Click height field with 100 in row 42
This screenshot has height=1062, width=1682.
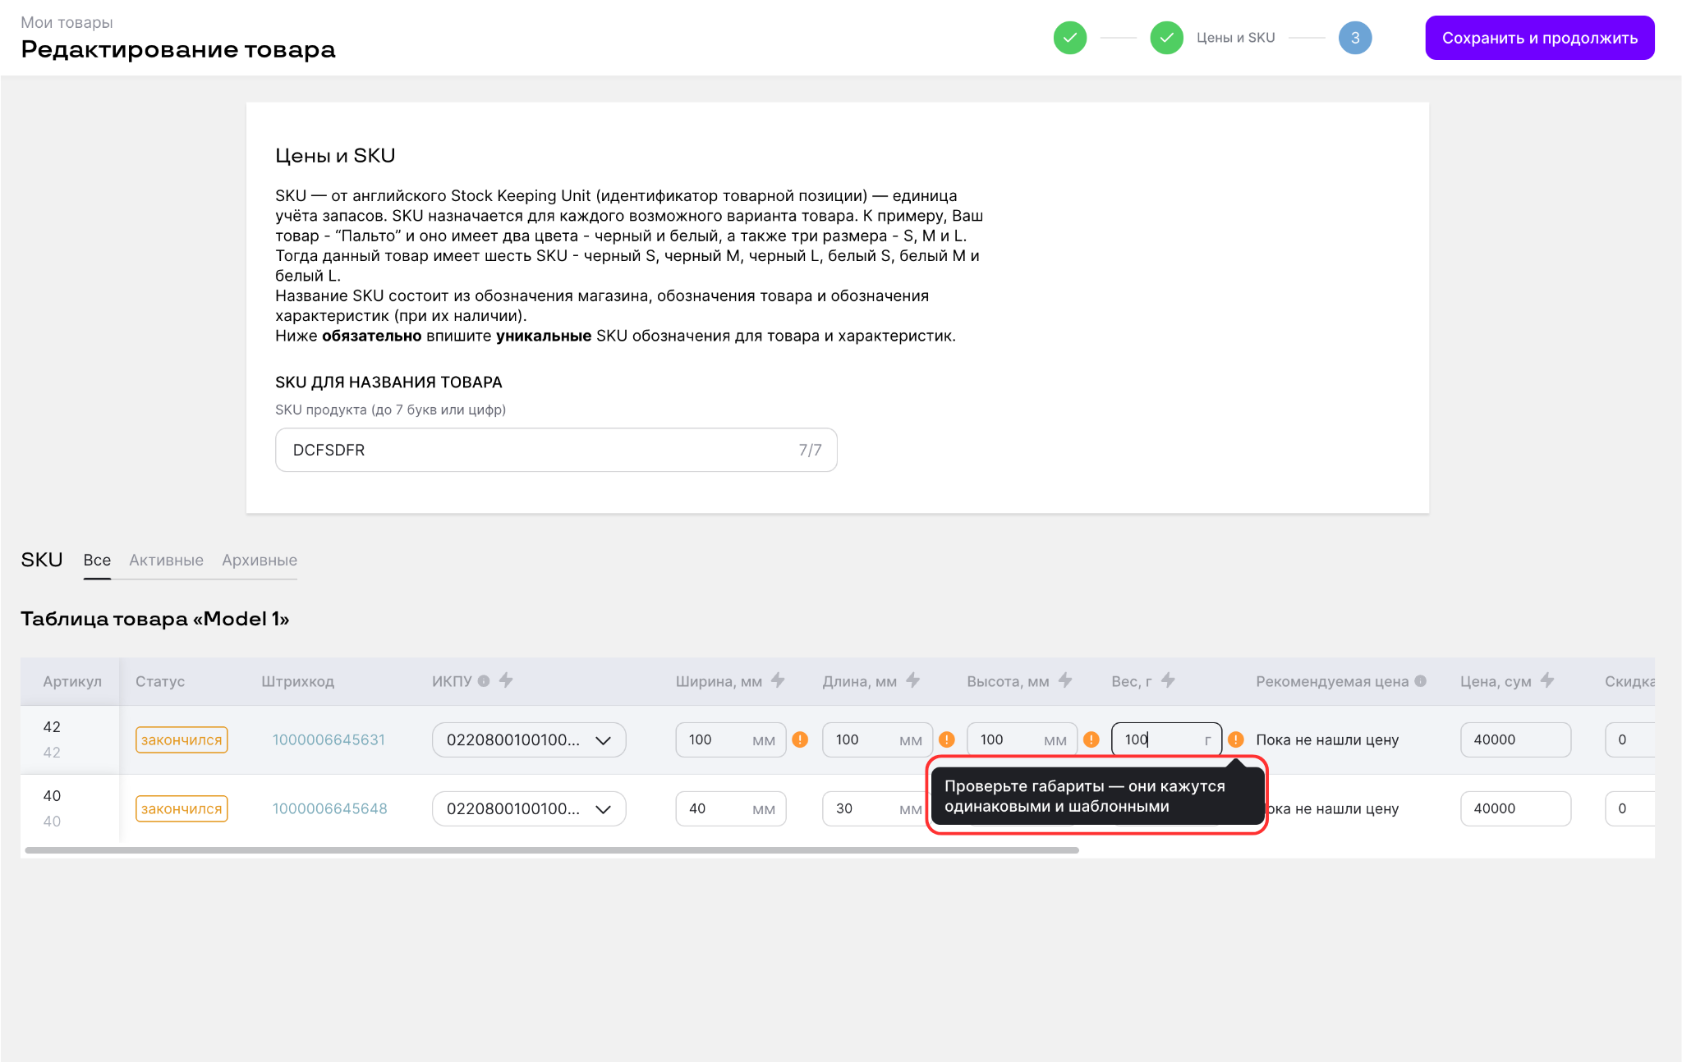coord(1022,739)
